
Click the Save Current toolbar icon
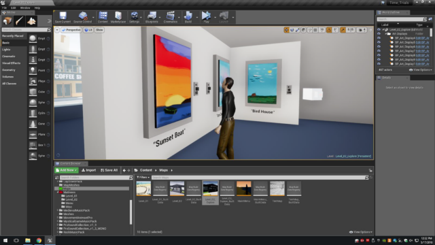[63, 17]
